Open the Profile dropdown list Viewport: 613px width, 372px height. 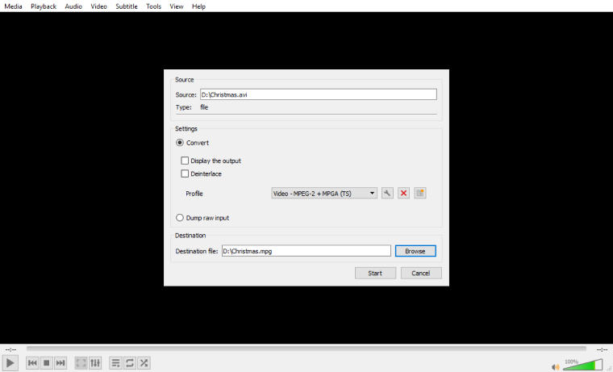click(324, 193)
